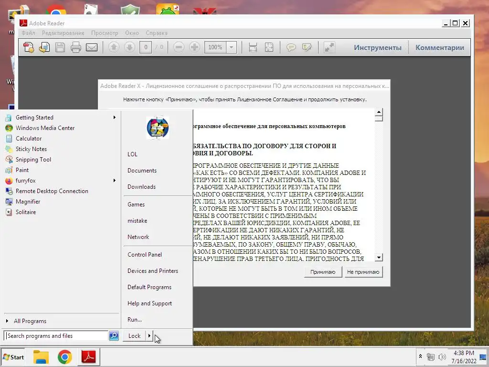The width and height of the screenshot is (489, 367).
Task: Open File Explorer from the taskbar
Action: click(x=41, y=356)
